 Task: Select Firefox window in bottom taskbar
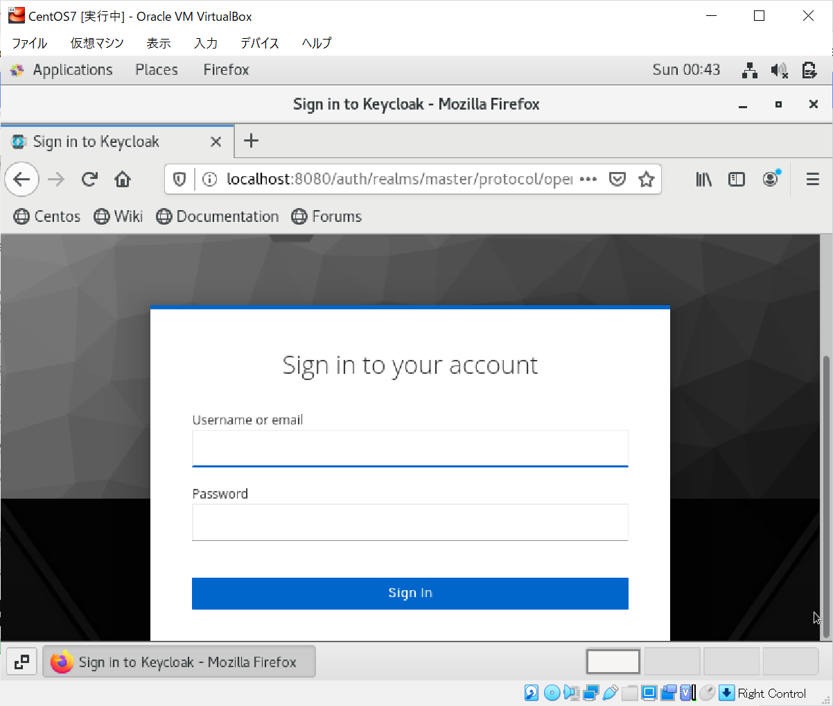point(179,662)
